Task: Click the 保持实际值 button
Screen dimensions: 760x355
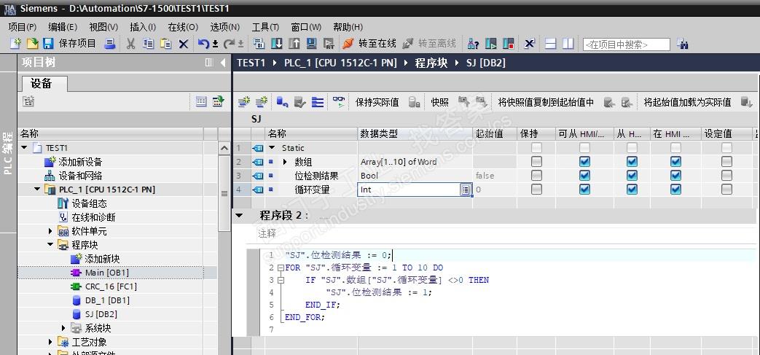Action: pyautogui.click(x=377, y=102)
